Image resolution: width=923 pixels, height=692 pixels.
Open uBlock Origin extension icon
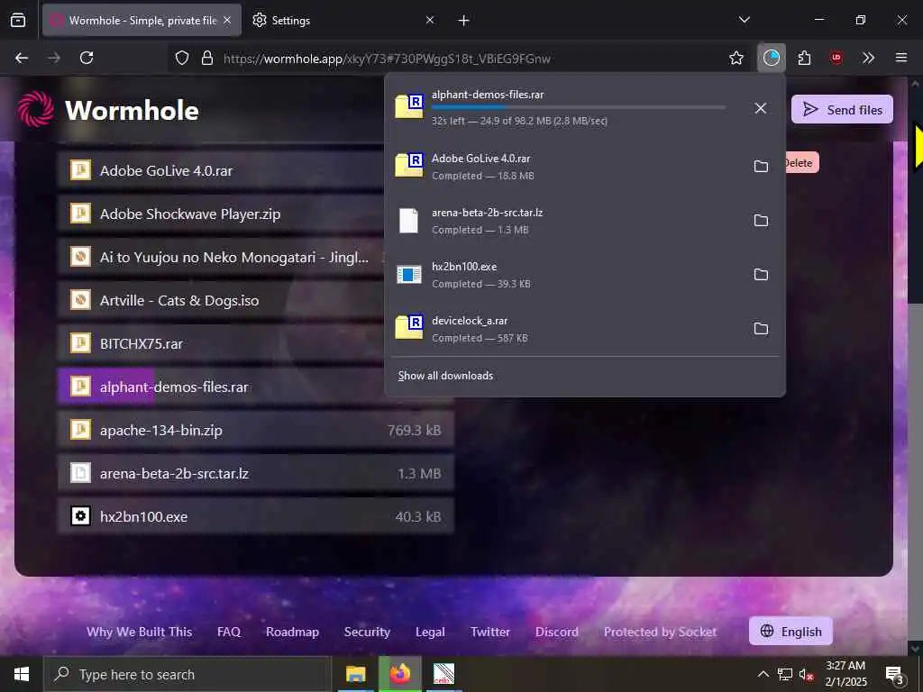point(836,58)
